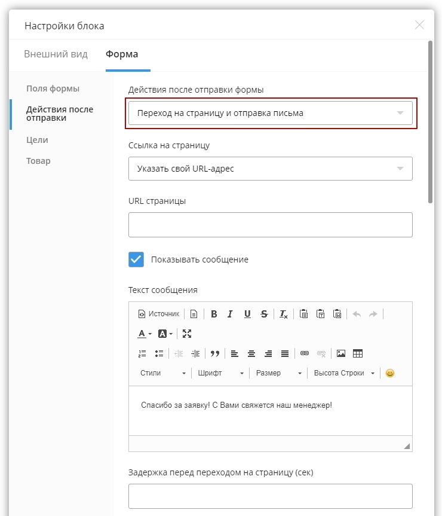Open the 'Цели' sidebar section
Image resolution: width=442 pixels, height=516 pixels.
point(37,140)
